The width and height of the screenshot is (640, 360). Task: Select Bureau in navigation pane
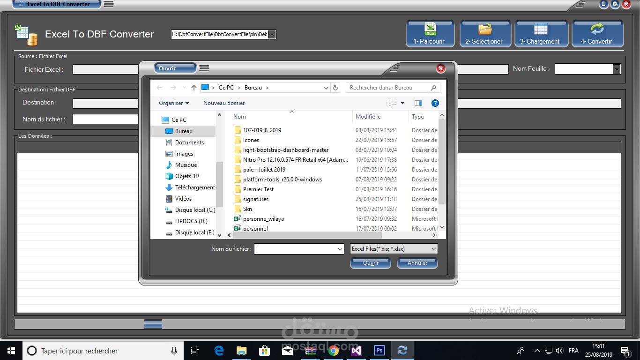(x=183, y=131)
